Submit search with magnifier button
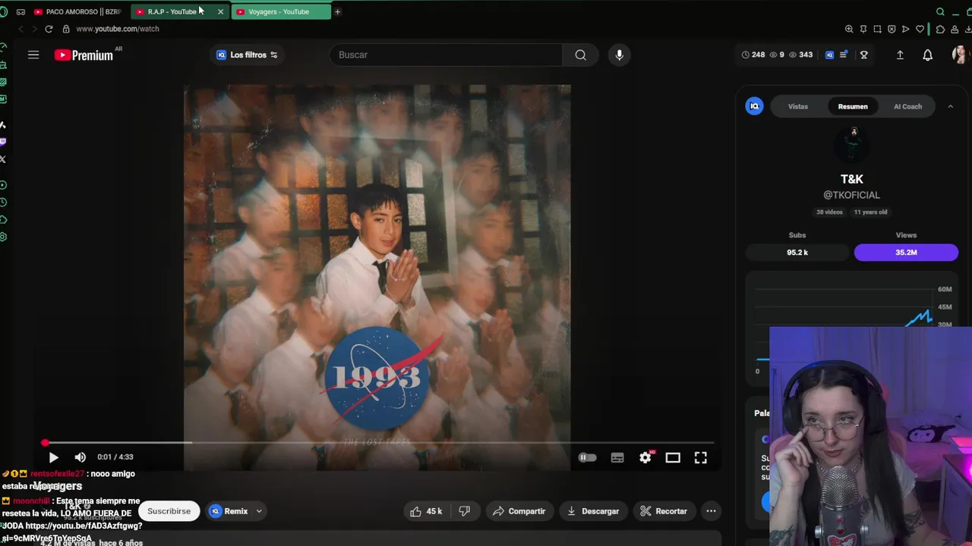This screenshot has height=546, width=972. [x=580, y=55]
